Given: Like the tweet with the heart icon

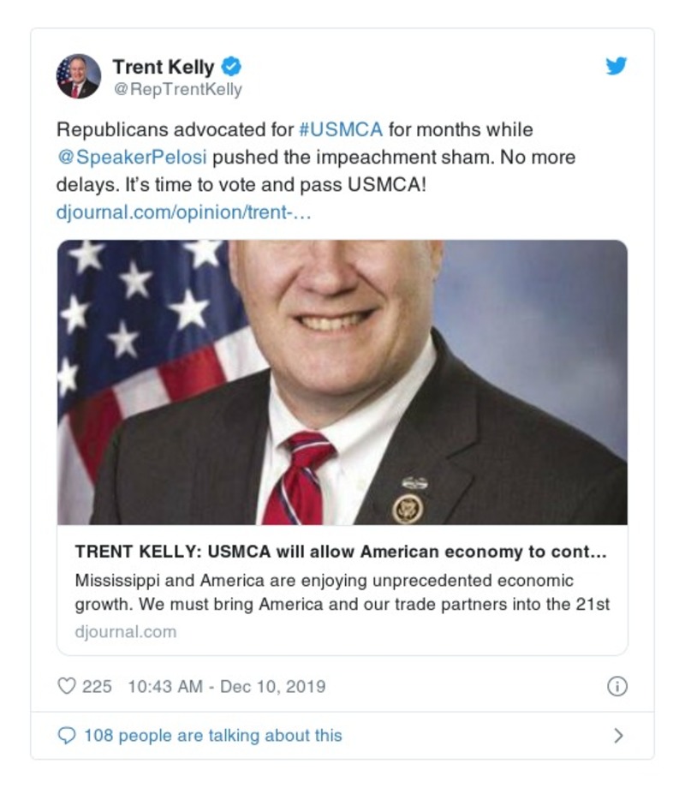Looking at the screenshot, I should point(66,686).
